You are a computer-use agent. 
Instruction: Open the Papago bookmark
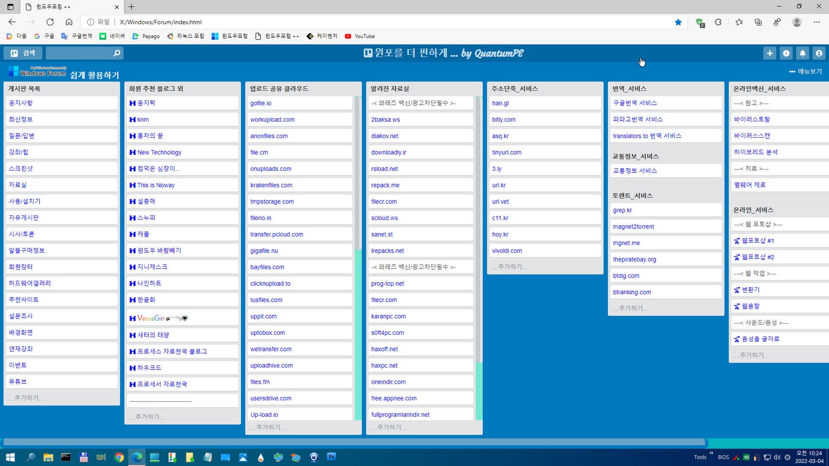click(146, 36)
